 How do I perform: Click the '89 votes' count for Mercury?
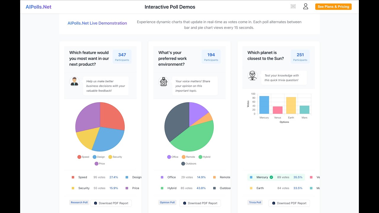coord(283,177)
